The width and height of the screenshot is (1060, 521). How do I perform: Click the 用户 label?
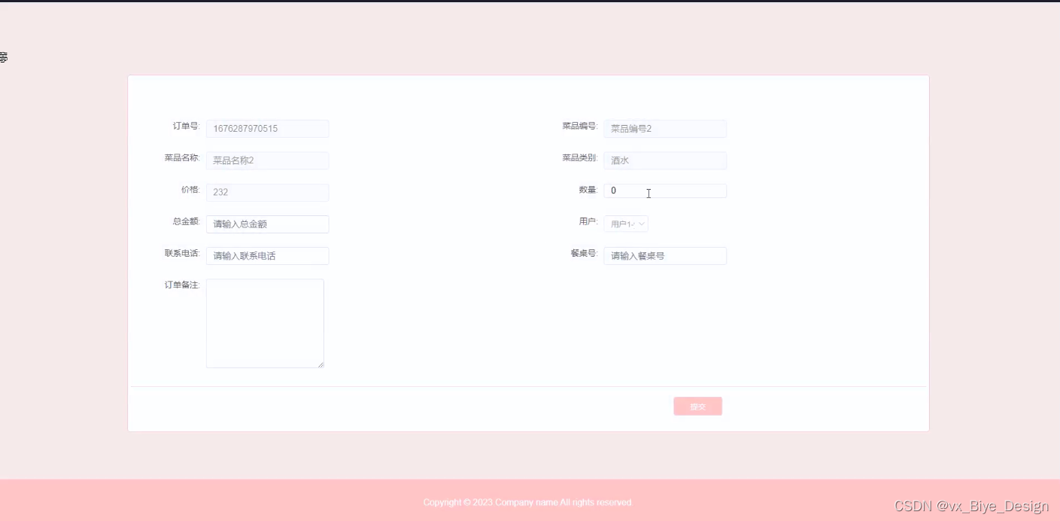pyautogui.click(x=588, y=221)
